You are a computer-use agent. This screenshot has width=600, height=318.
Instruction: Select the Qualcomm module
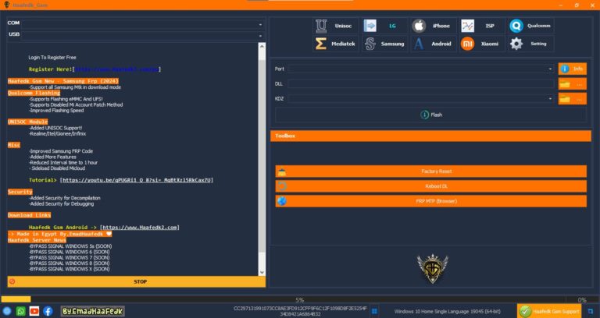pyautogui.click(x=530, y=26)
